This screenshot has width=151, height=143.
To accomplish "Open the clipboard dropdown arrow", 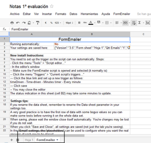I will [33, 23].
